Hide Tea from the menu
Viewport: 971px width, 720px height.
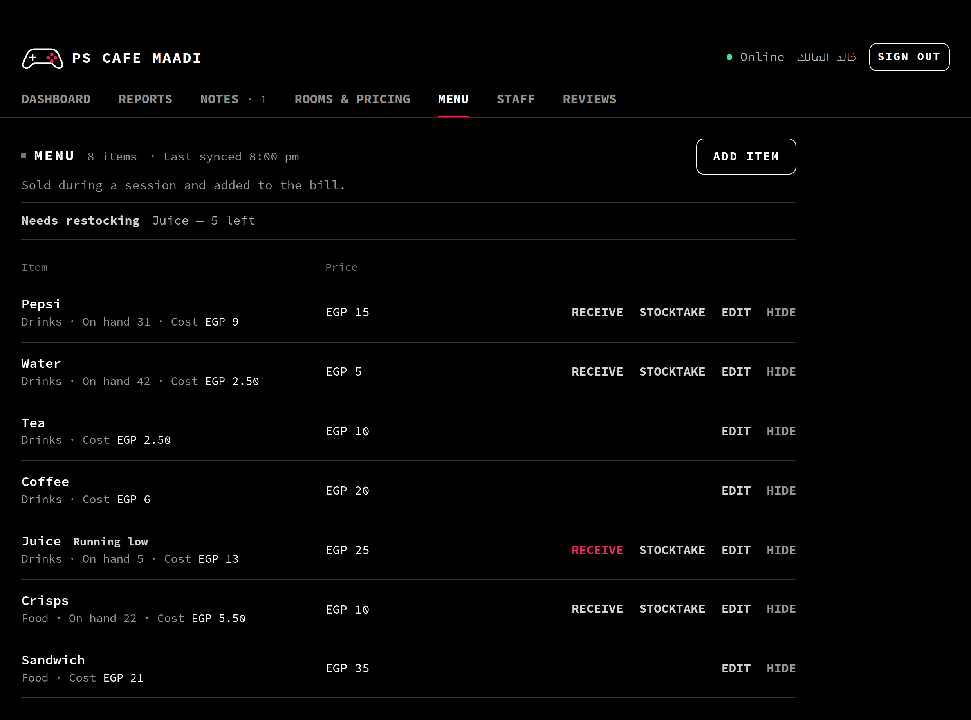coord(781,432)
